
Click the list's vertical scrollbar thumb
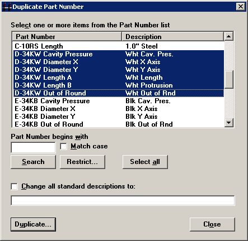228,79
